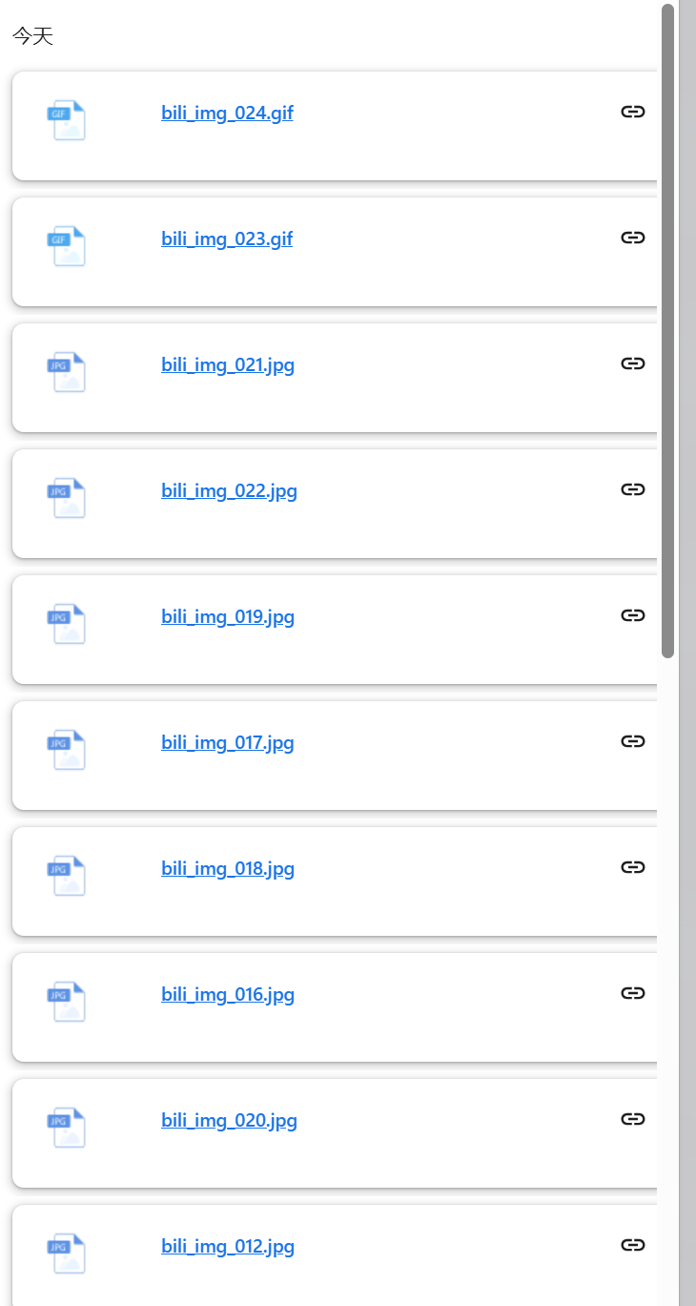Click the JPG file icon for bili_img_022
Image resolution: width=696 pixels, height=1306 pixels.
pos(67,498)
